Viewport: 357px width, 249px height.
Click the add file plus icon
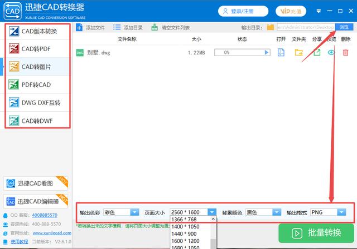(79, 28)
